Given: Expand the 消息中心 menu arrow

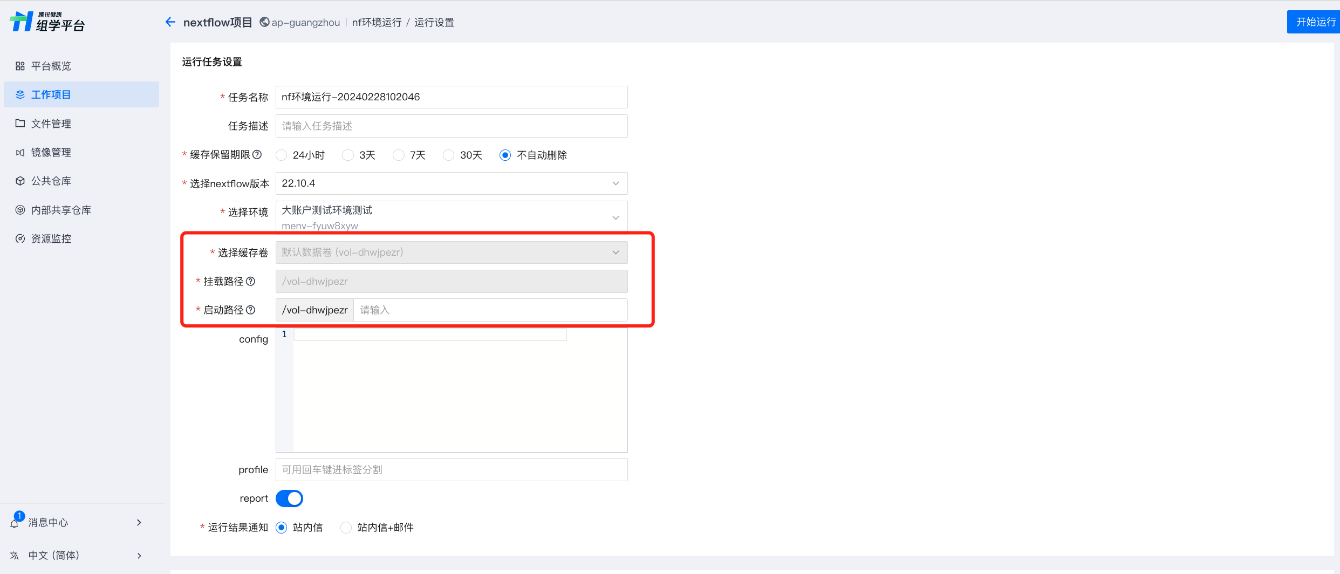Looking at the screenshot, I should (139, 522).
